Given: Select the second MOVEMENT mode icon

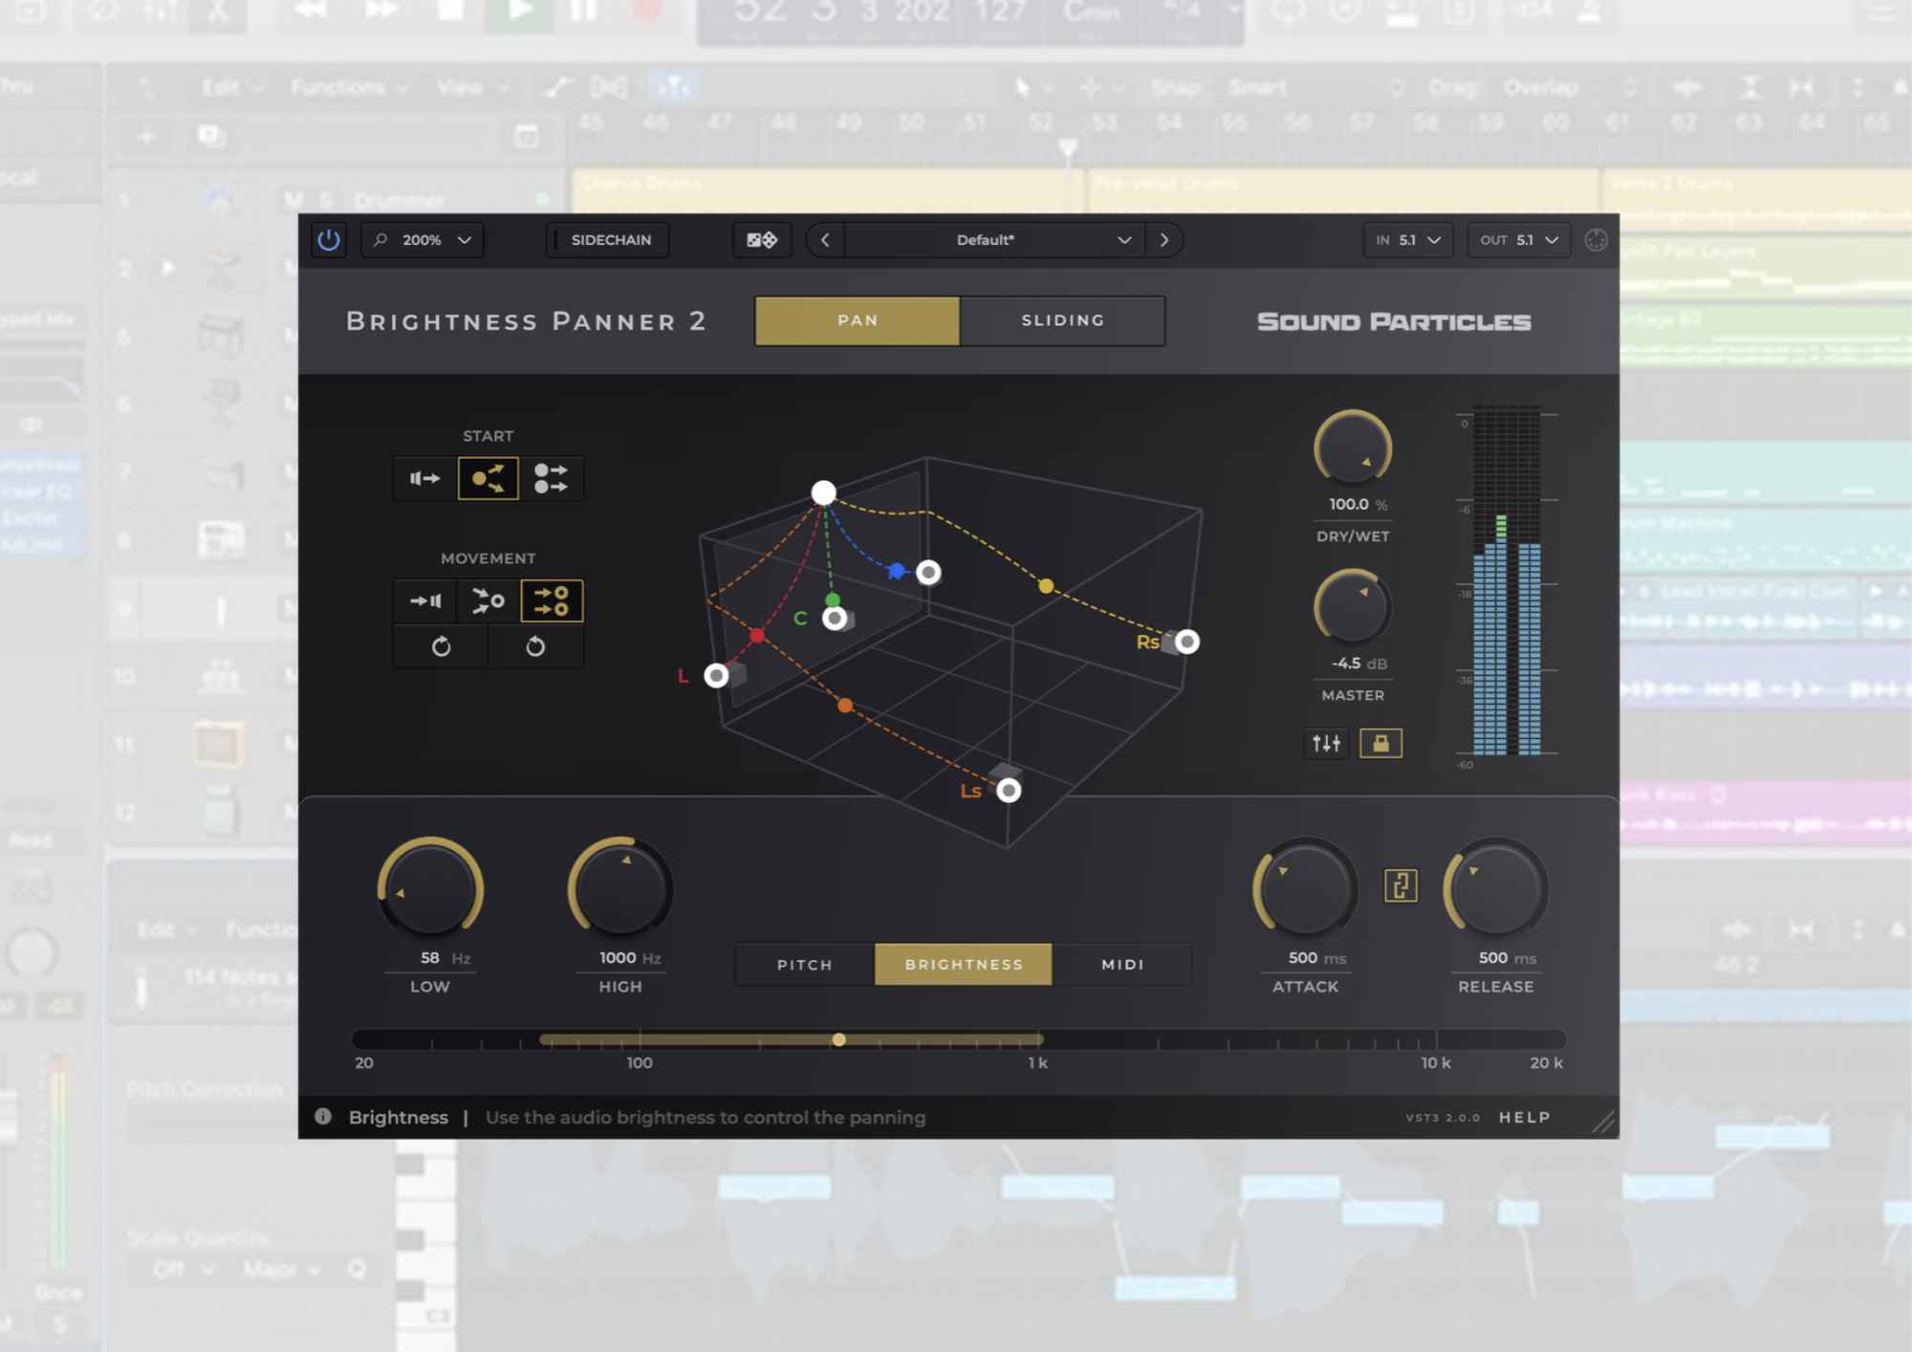Looking at the screenshot, I should tap(489, 600).
